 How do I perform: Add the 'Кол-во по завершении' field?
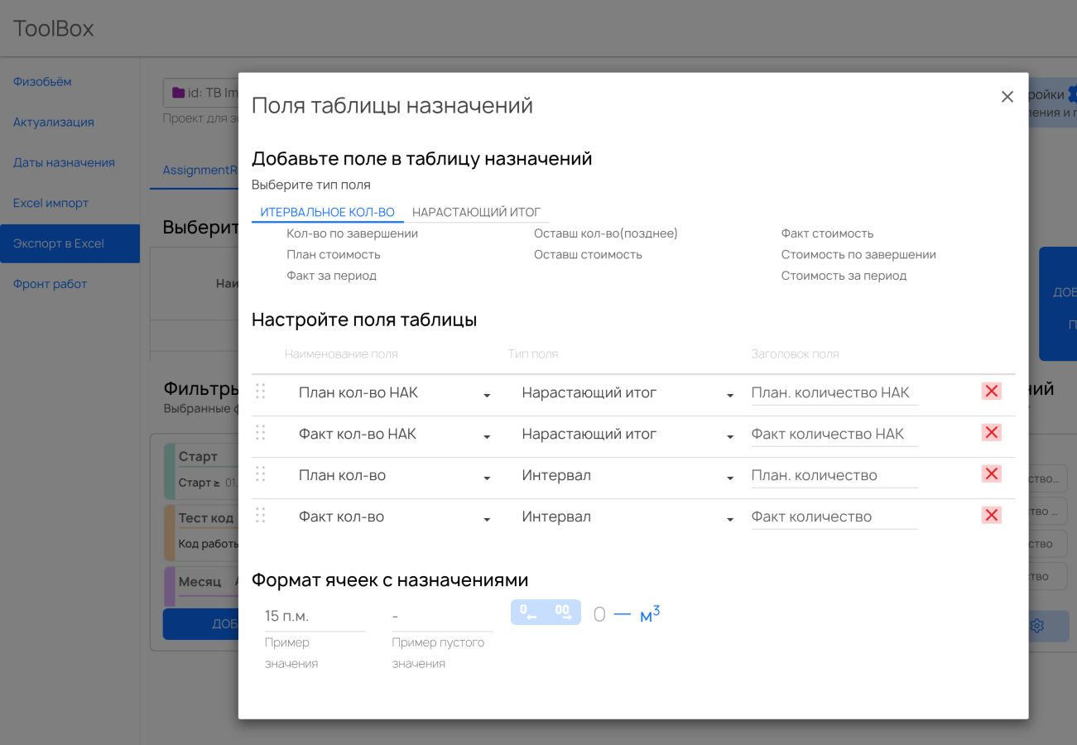(x=352, y=233)
